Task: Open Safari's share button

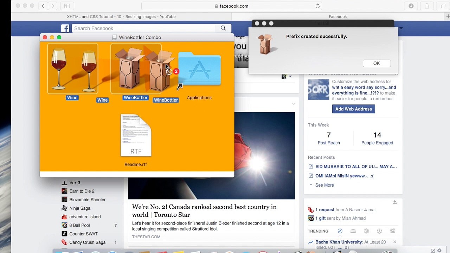Action: (x=427, y=6)
